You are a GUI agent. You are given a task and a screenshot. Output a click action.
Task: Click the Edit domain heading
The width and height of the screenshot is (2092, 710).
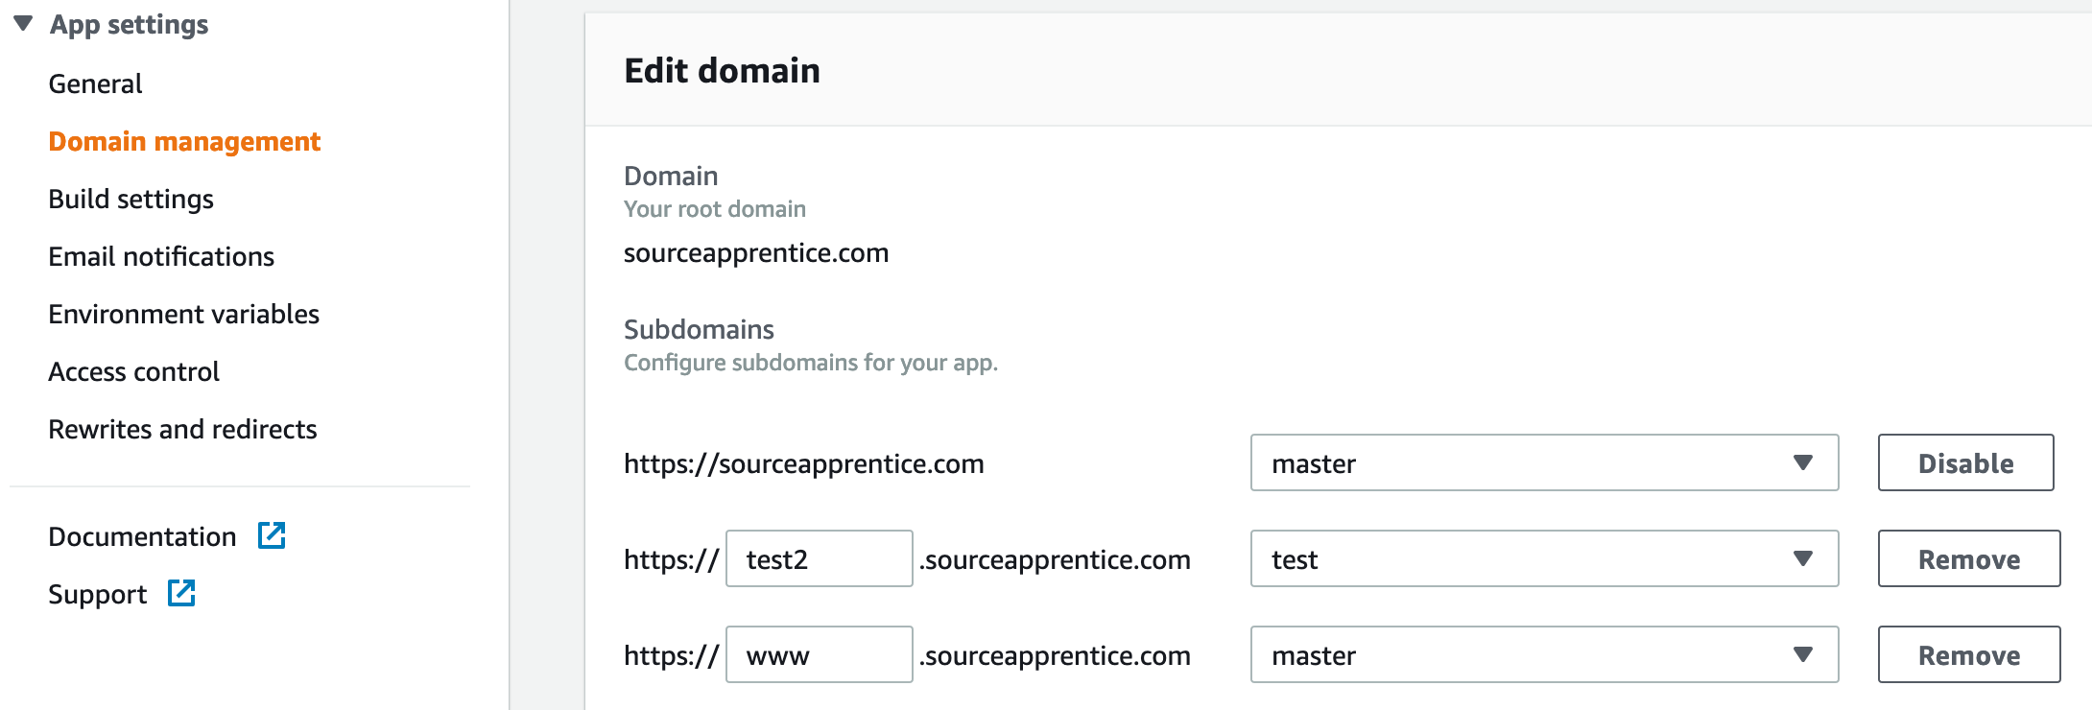pyautogui.click(x=722, y=71)
